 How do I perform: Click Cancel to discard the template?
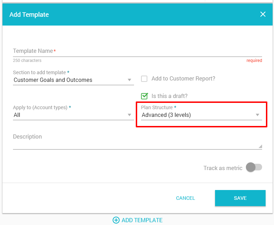point(185,198)
